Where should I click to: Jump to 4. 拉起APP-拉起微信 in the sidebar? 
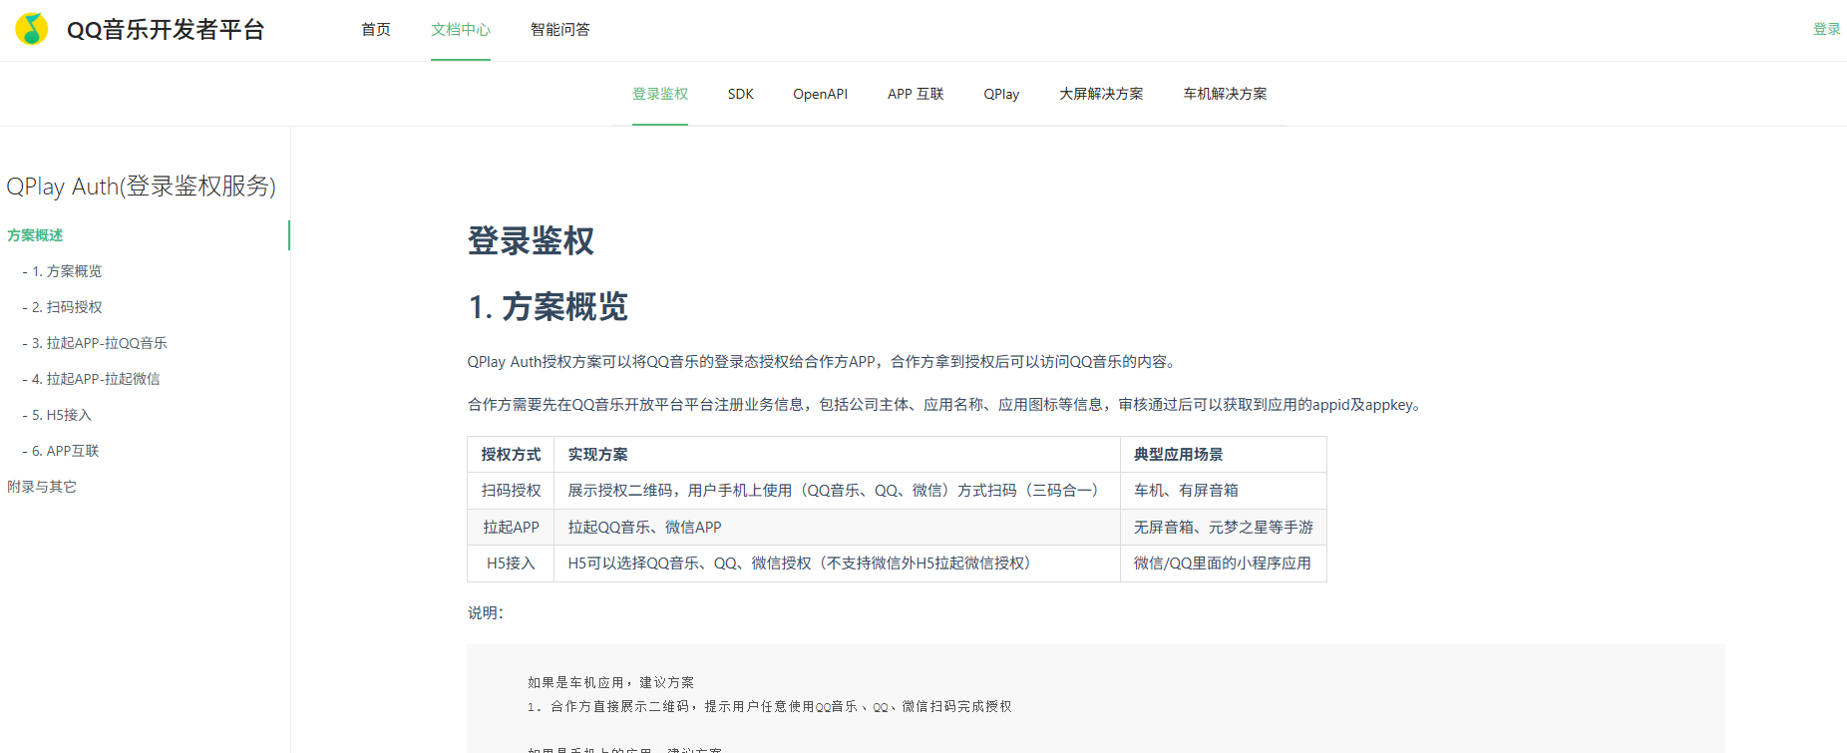[x=91, y=379]
